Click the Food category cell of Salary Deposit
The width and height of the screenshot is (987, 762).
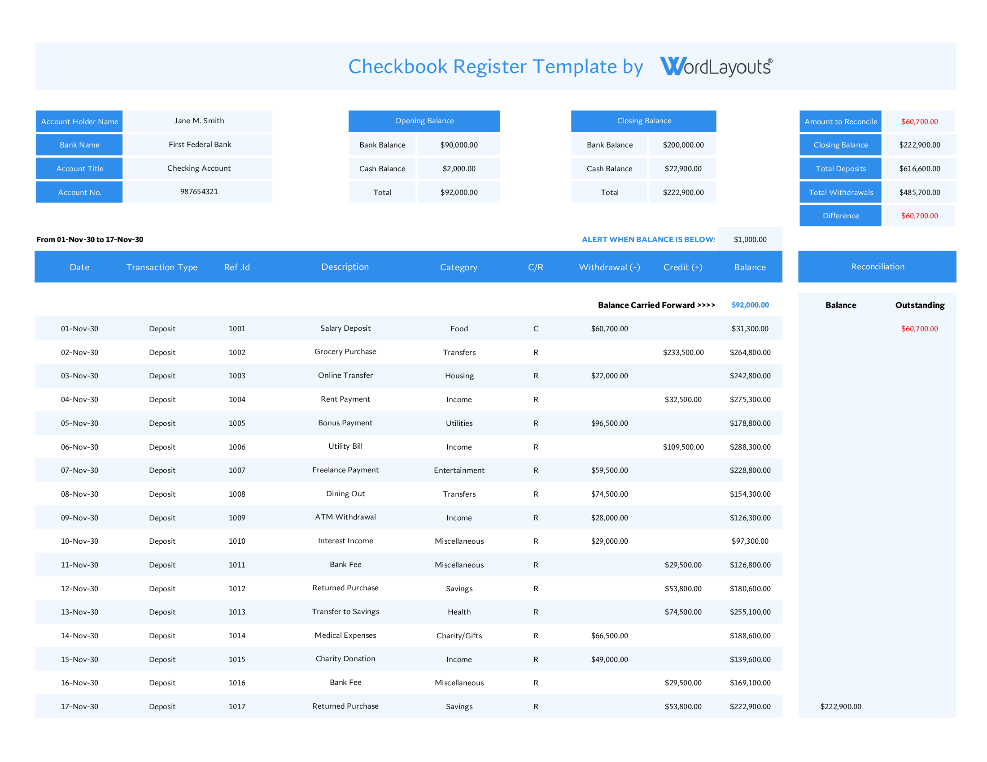[x=459, y=329]
